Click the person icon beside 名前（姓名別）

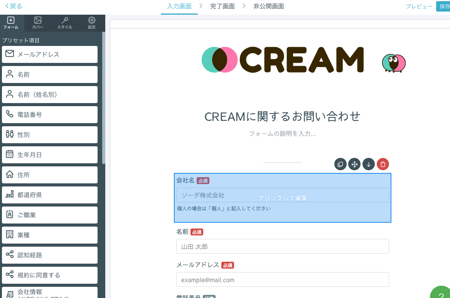pos(10,94)
